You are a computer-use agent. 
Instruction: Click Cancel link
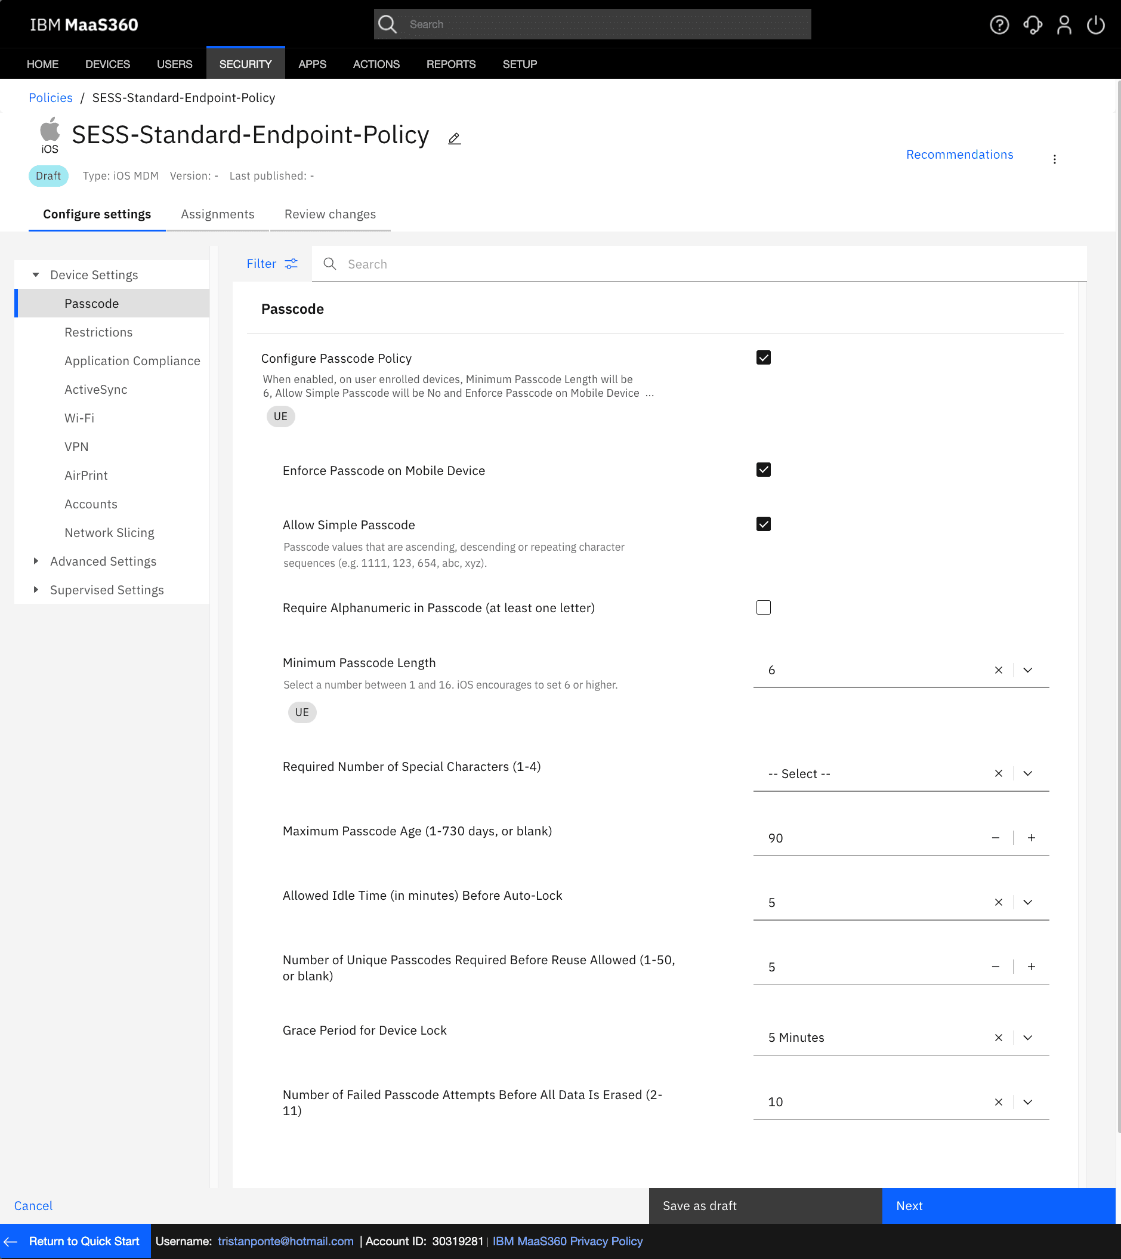tap(33, 1206)
